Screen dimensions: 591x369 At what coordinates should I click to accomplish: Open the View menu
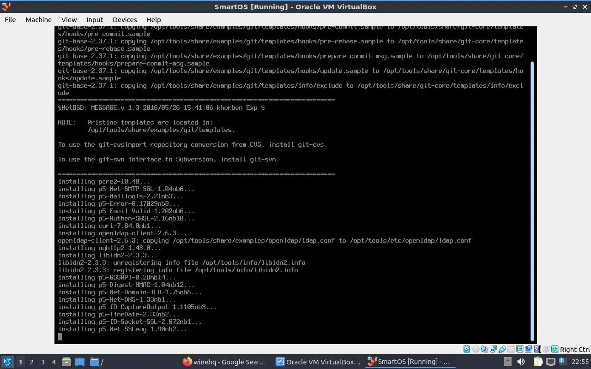(69, 19)
